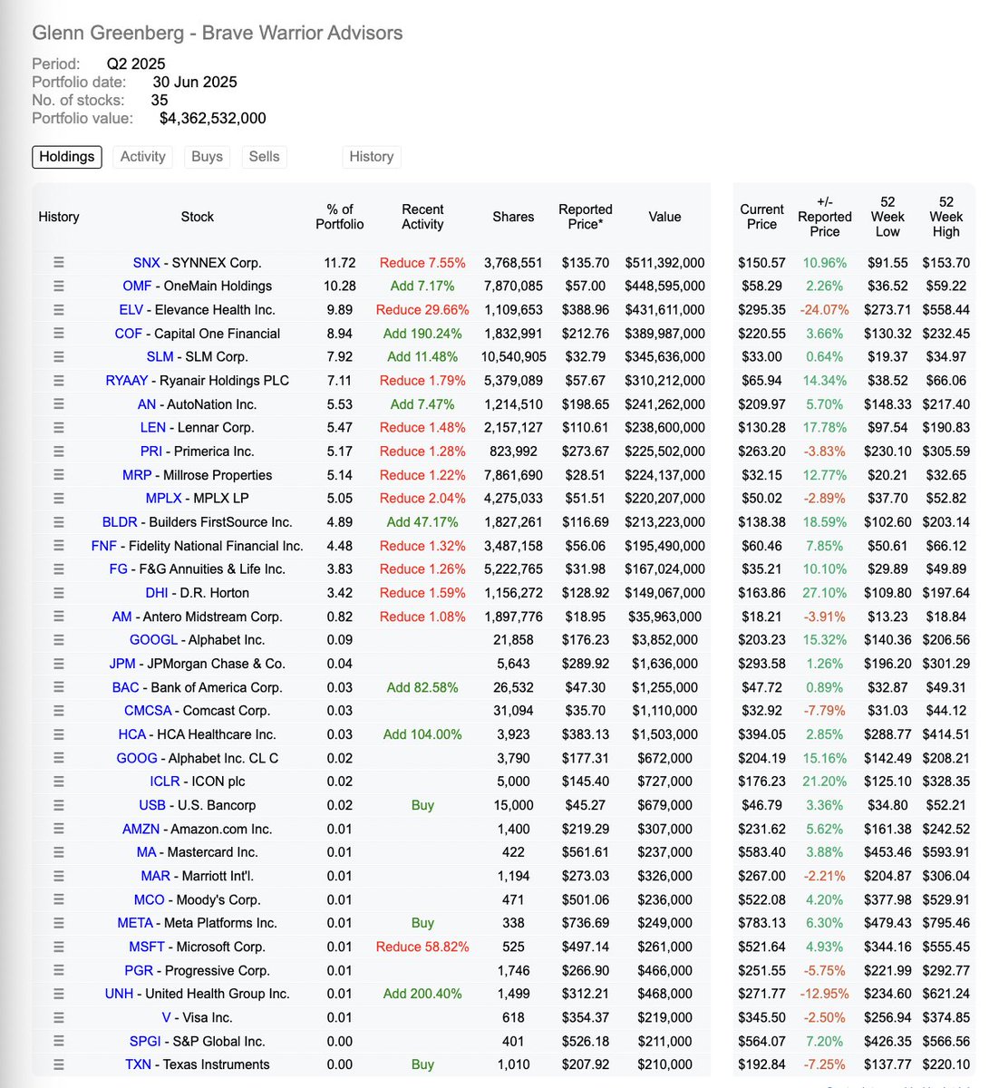989x1088 pixels.
Task: Open history icon for AutoNation row
Action: tap(59, 404)
